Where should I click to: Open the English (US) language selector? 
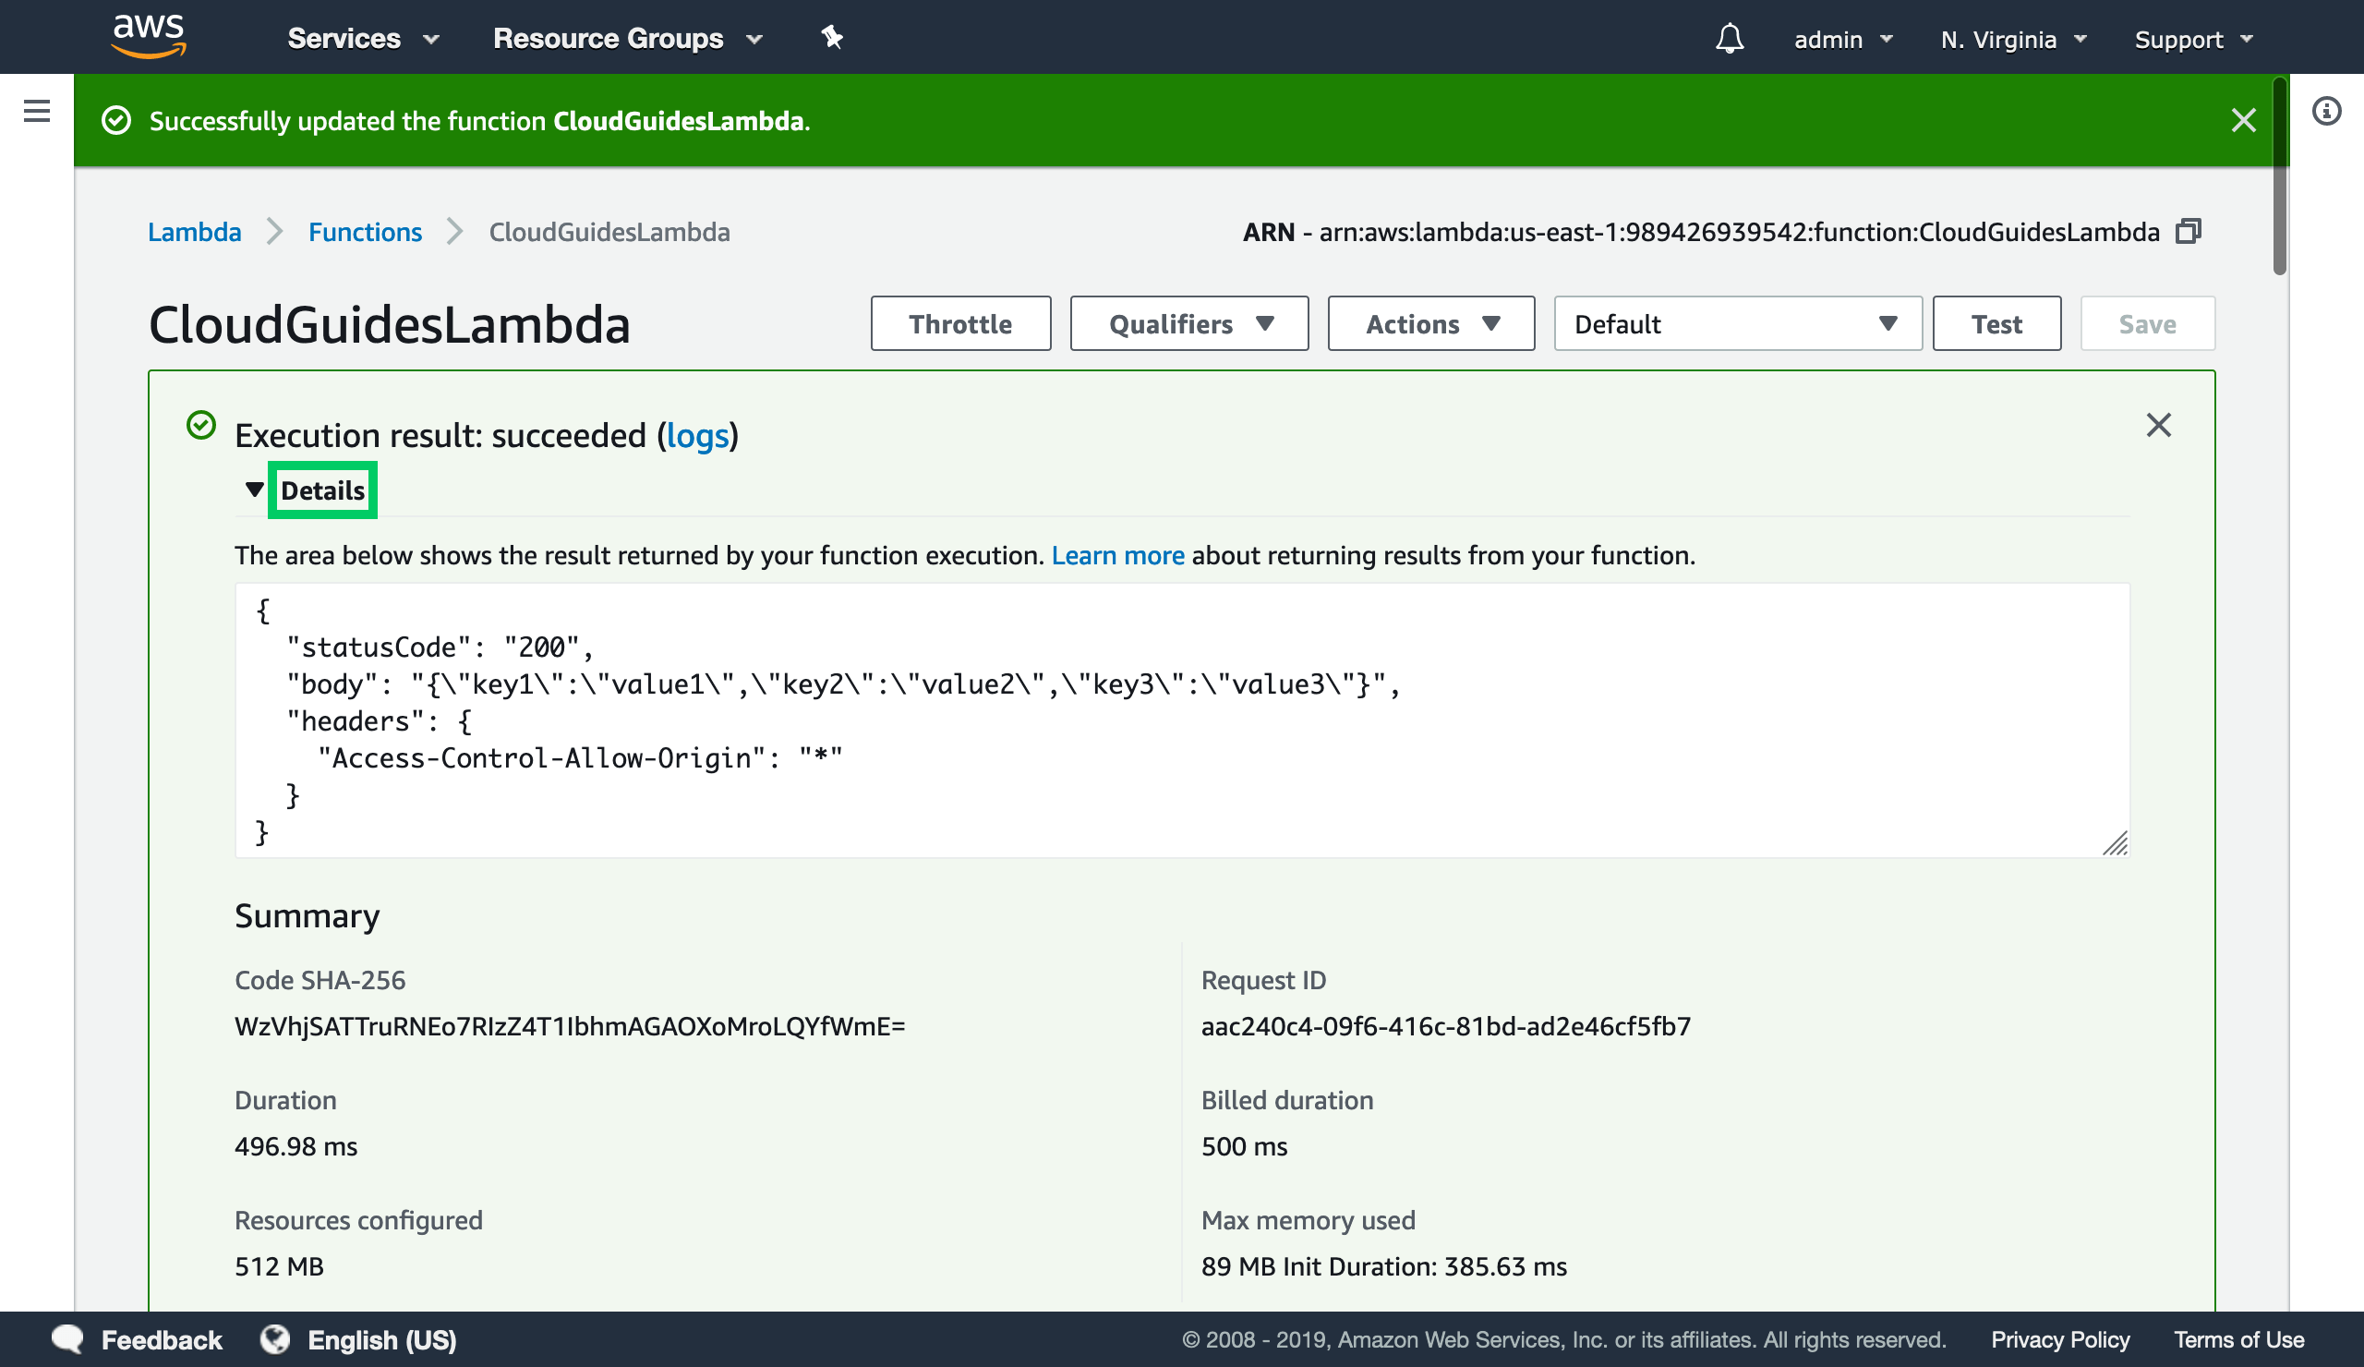(x=381, y=1339)
